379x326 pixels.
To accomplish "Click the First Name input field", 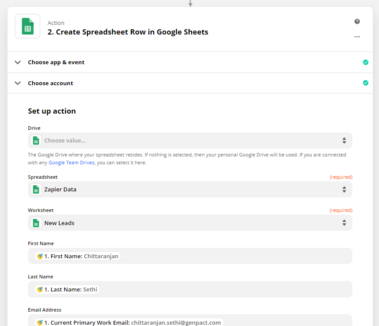I will coord(190,256).
